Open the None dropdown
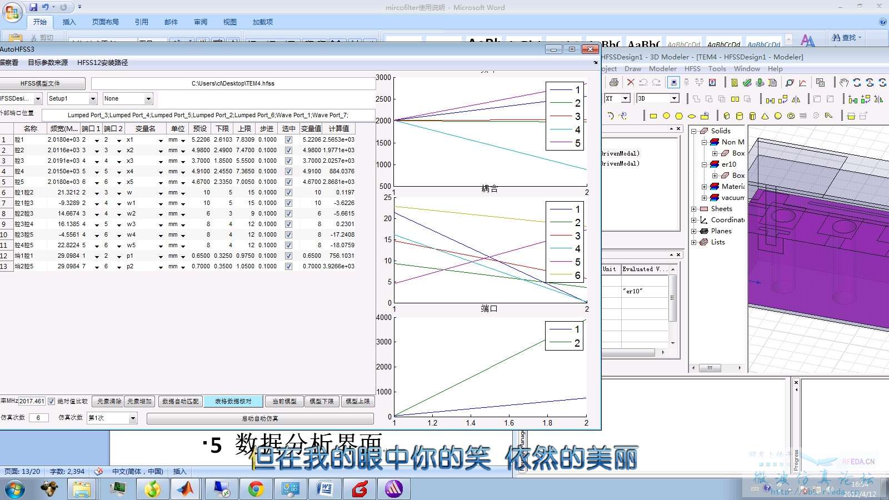This screenshot has height=500, width=889. coord(128,98)
